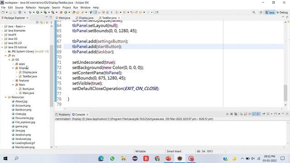Close the Console view tab

tap(87, 115)
